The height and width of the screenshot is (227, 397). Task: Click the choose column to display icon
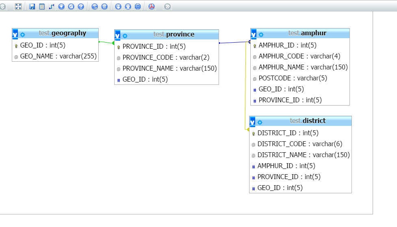(x=61, y=6)
